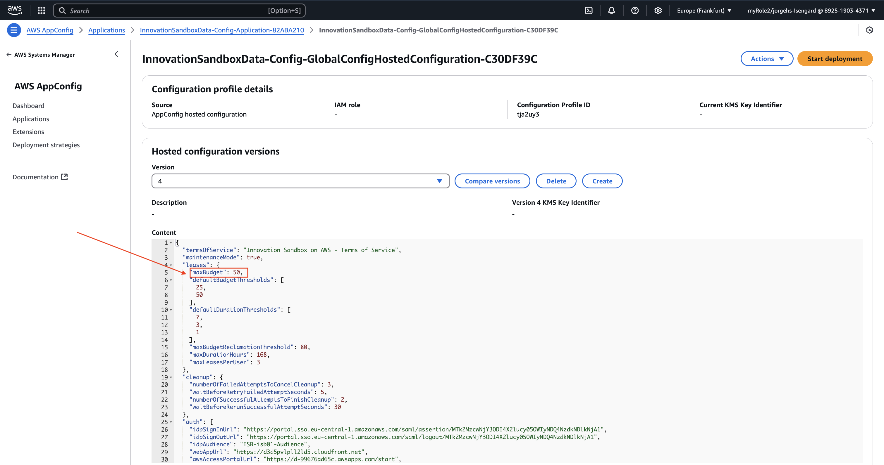Collapse the defaultDurationThresholds fold on line 10
884x465 pixels.
tap(171, 310)
